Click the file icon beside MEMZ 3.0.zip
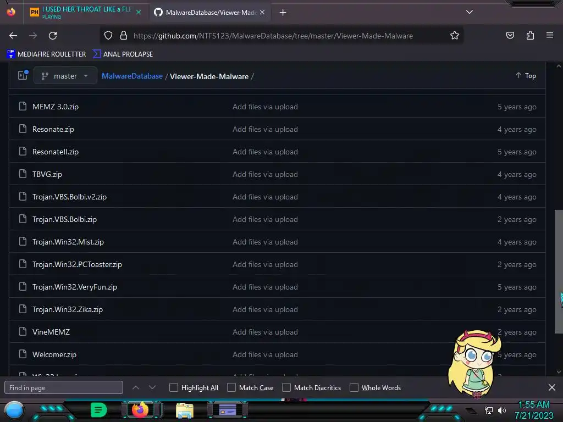The width and height of the screenshot is (563, 422). tap(23, 106)
